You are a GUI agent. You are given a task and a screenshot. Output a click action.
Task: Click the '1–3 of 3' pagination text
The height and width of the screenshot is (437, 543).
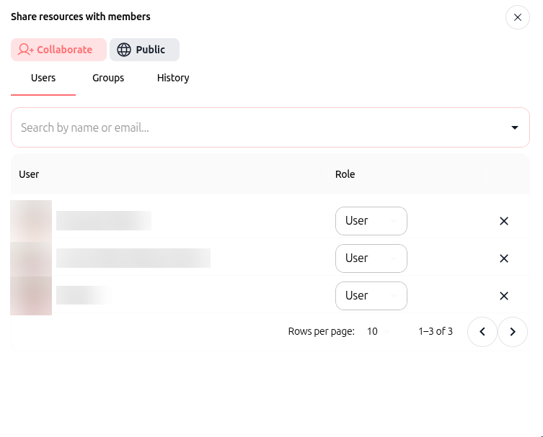(x=436, y=332)
